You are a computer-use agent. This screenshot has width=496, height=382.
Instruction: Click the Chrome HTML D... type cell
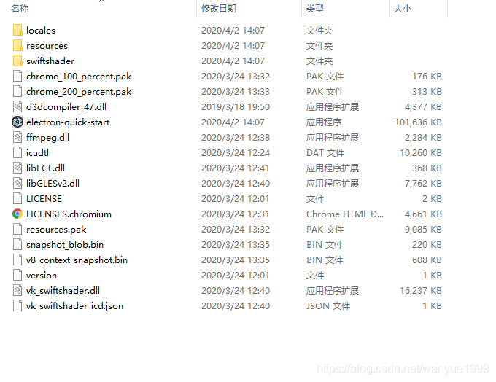345,214
